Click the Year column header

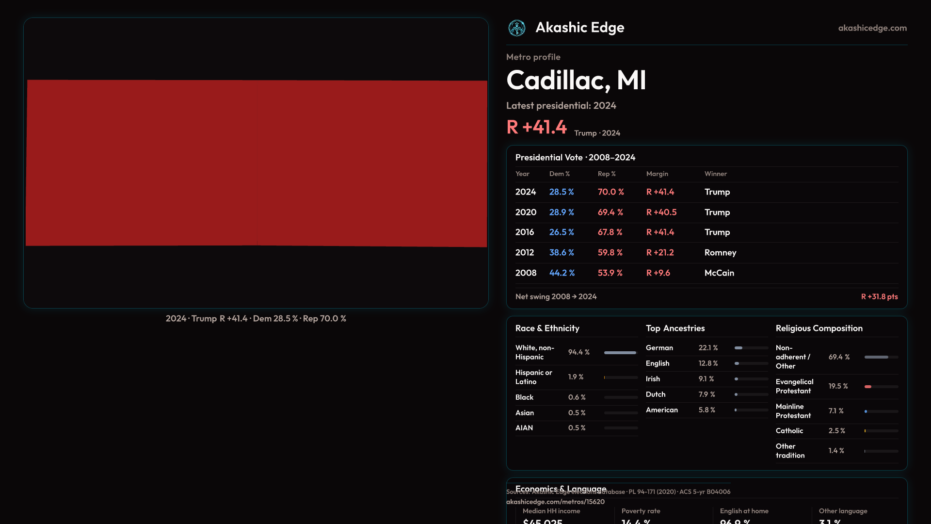click(522, 174)
